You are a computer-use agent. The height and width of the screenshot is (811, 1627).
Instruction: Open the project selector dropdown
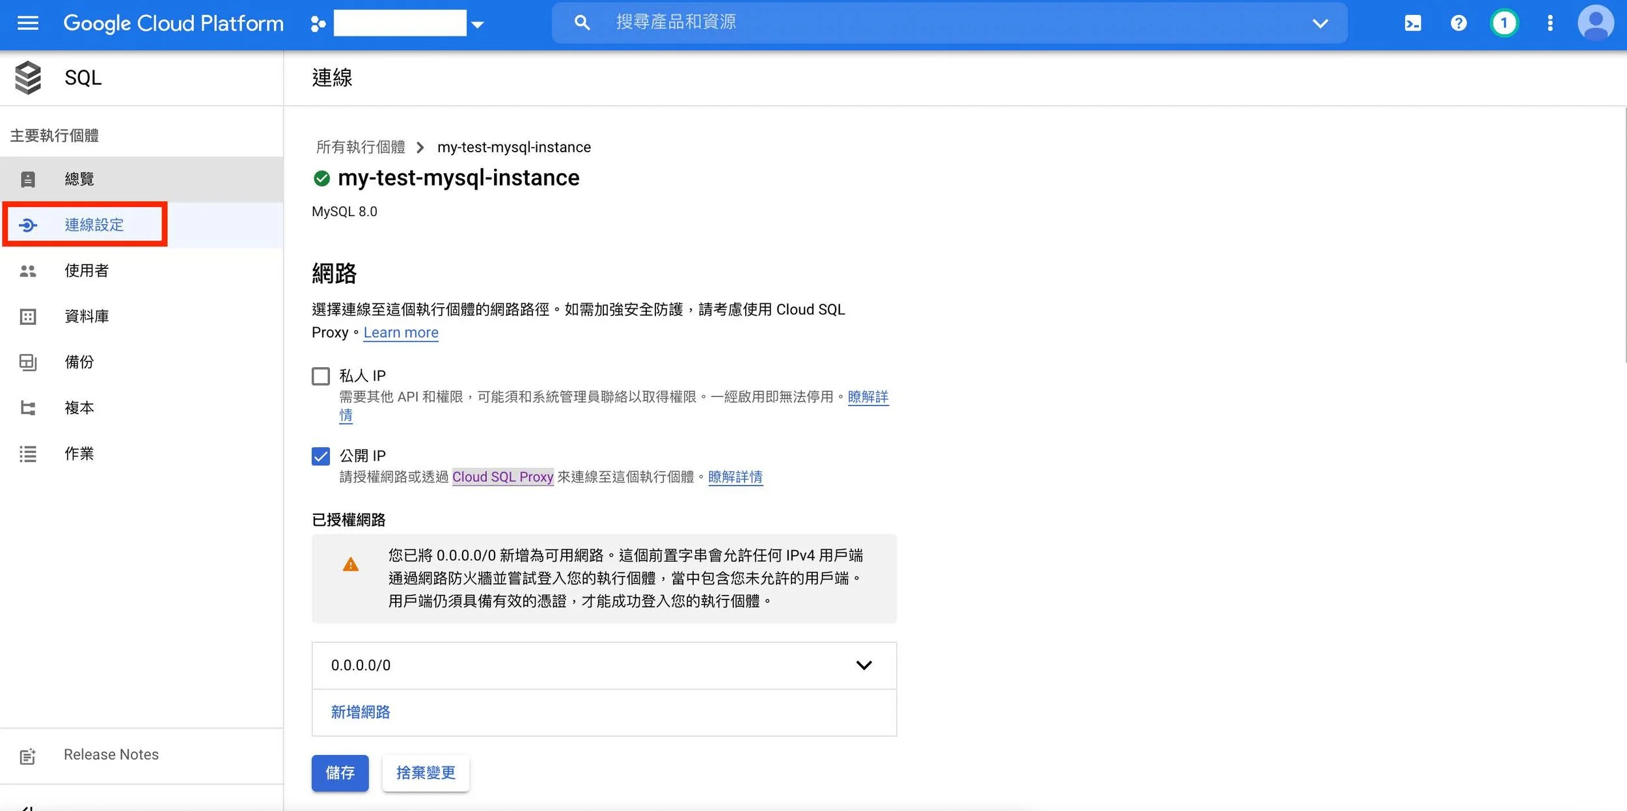479,23
